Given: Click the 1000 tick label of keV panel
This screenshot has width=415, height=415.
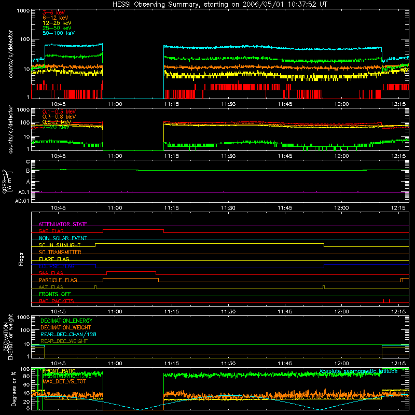Looking at the screenshot, I should coord(23,11).
